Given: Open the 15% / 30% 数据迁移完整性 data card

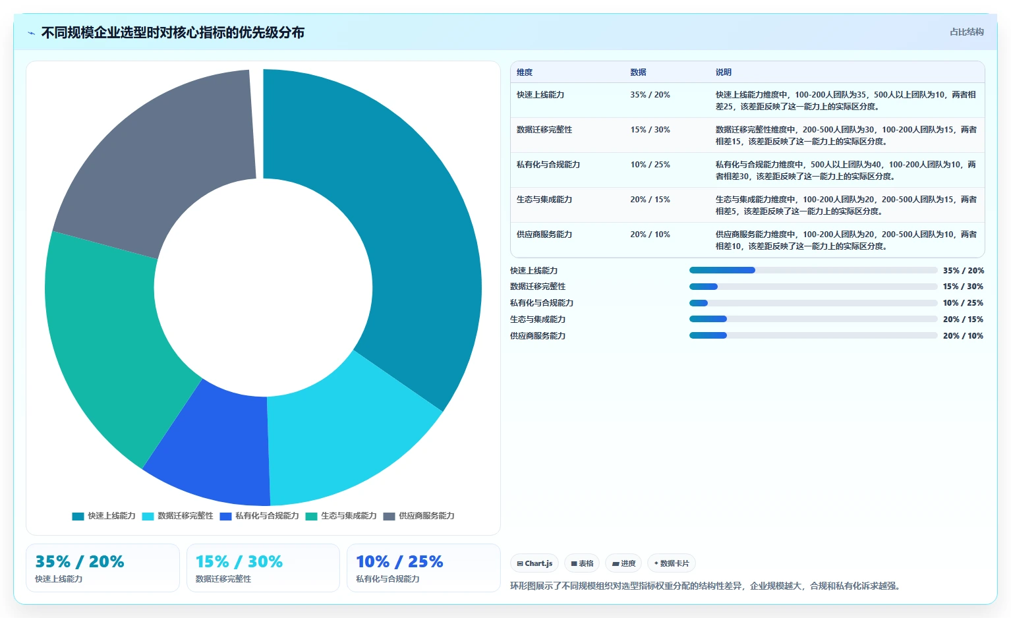Looking at the screenshot, I should 263,568.
